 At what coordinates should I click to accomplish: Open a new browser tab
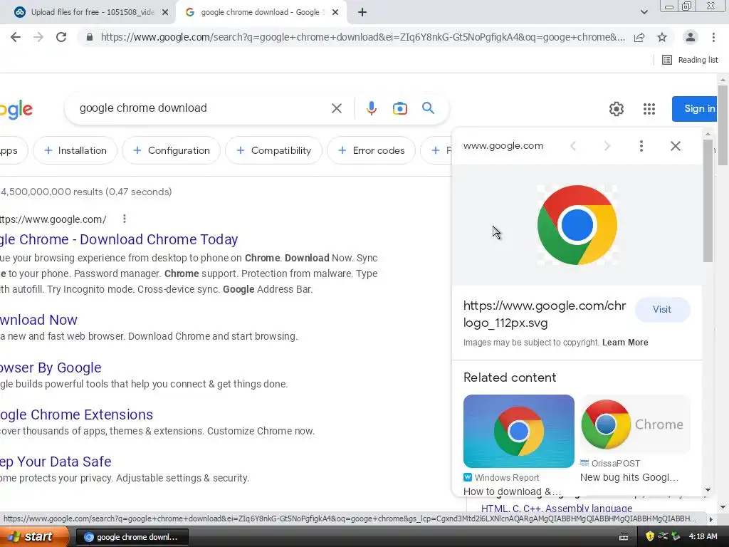pyautogui.click(x=362, y=13)
